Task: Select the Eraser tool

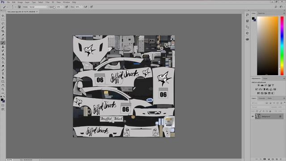Action: [3, 55]
